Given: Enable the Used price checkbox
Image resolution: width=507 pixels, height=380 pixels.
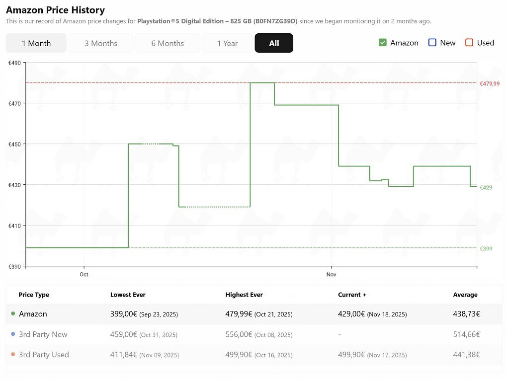Looking at the screenshot, I should point(469,43).
